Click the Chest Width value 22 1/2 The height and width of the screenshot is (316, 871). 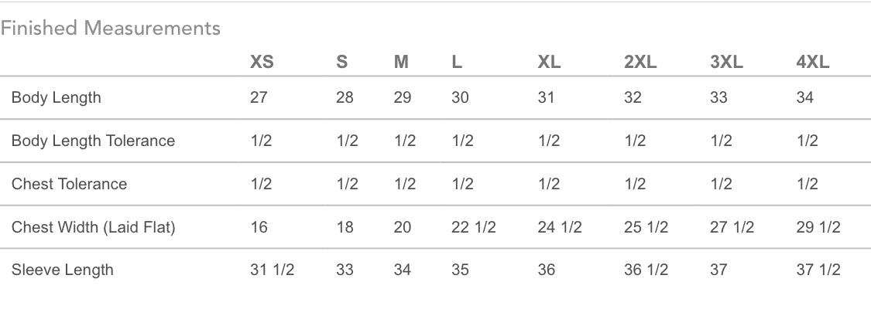(473, 227)
